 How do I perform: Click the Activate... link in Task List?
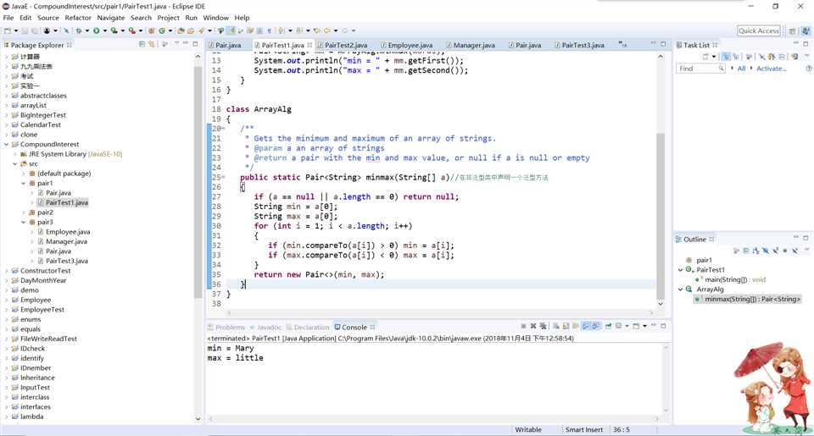772,69
